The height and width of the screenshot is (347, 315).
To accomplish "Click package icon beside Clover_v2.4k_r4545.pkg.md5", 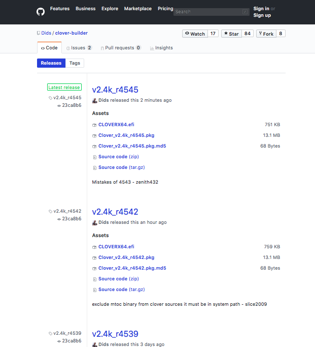I will point(94,147).
